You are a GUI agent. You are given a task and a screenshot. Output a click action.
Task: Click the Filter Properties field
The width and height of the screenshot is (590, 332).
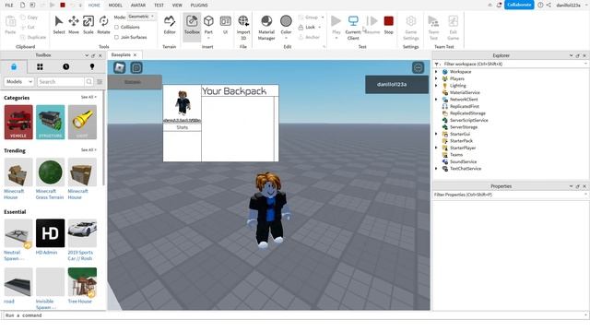click(510, 195)
